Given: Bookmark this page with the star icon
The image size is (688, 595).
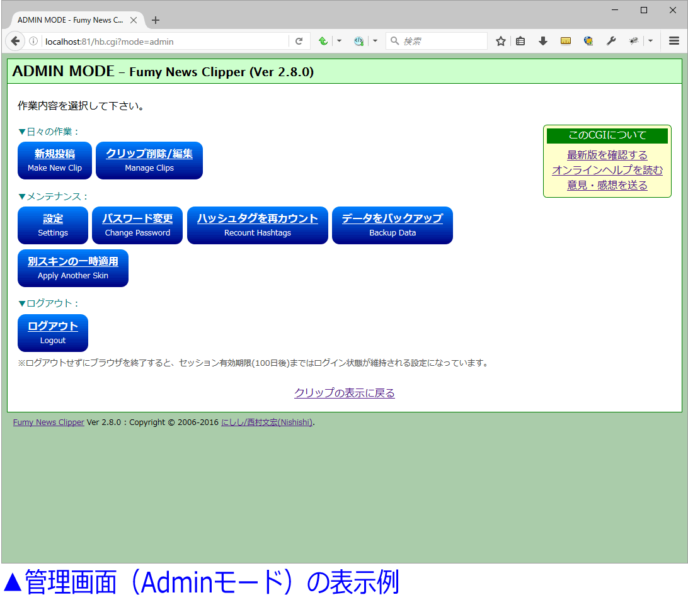Looking at the screenshot, I should 501,41.
